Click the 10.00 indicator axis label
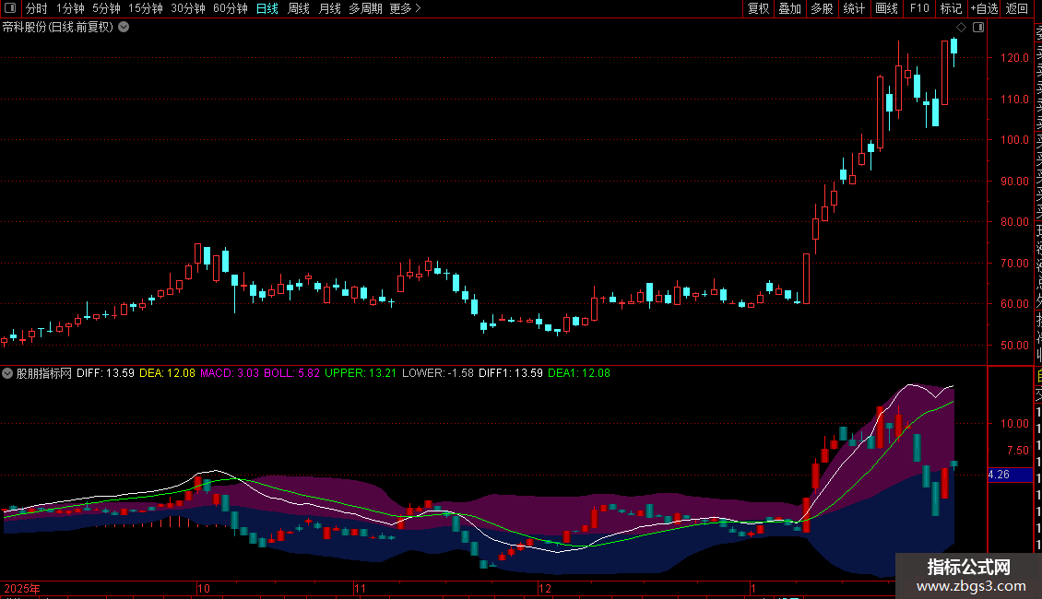 coord(1014,424)
